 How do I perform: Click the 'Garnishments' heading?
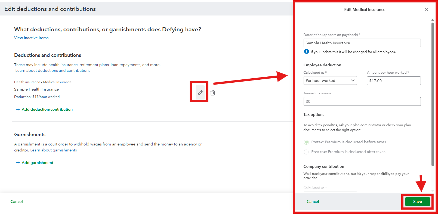coord(30,135)
